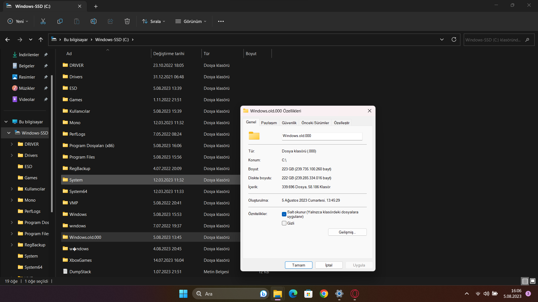Refresh the folder with the reload icon
This screenshot has height=302, width=538.
(x=454, y=40)
